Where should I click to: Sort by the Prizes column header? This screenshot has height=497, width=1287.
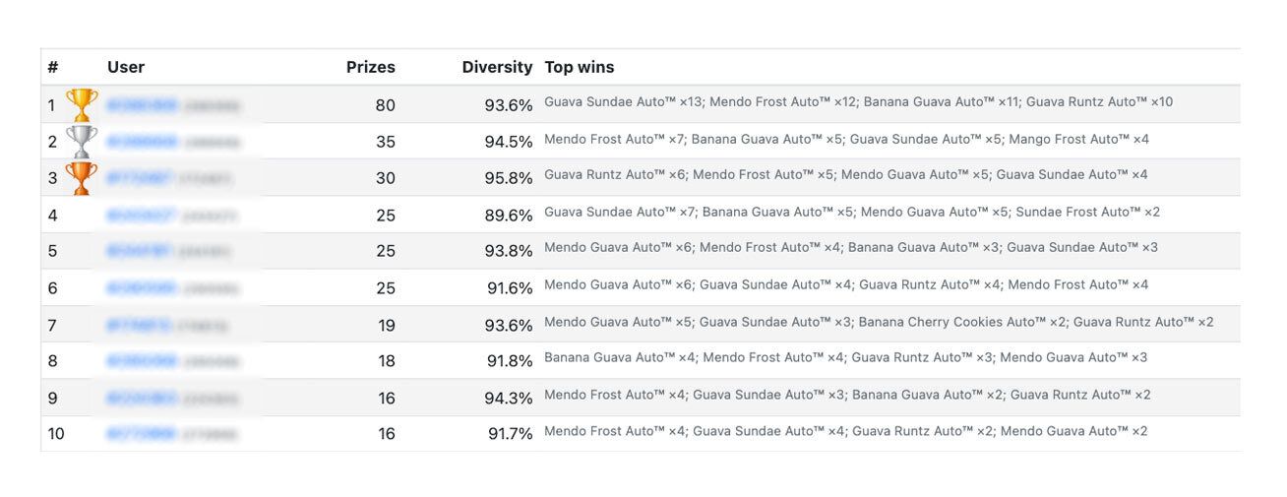point(370,67)
